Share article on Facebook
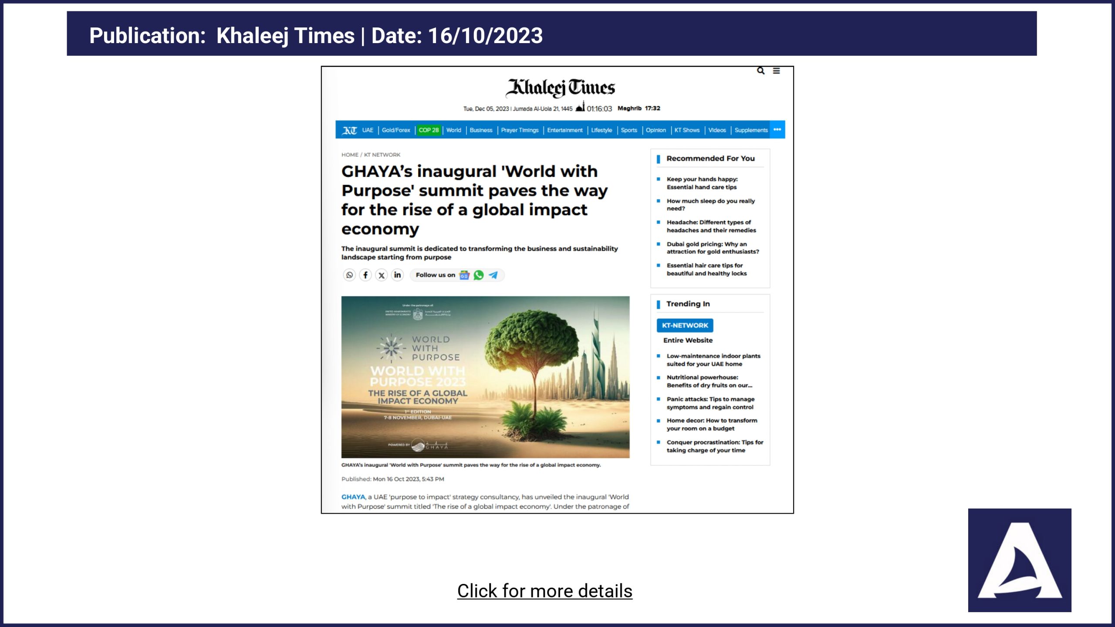This screenshot has width=1115, height=627. (x=365, y=275)
